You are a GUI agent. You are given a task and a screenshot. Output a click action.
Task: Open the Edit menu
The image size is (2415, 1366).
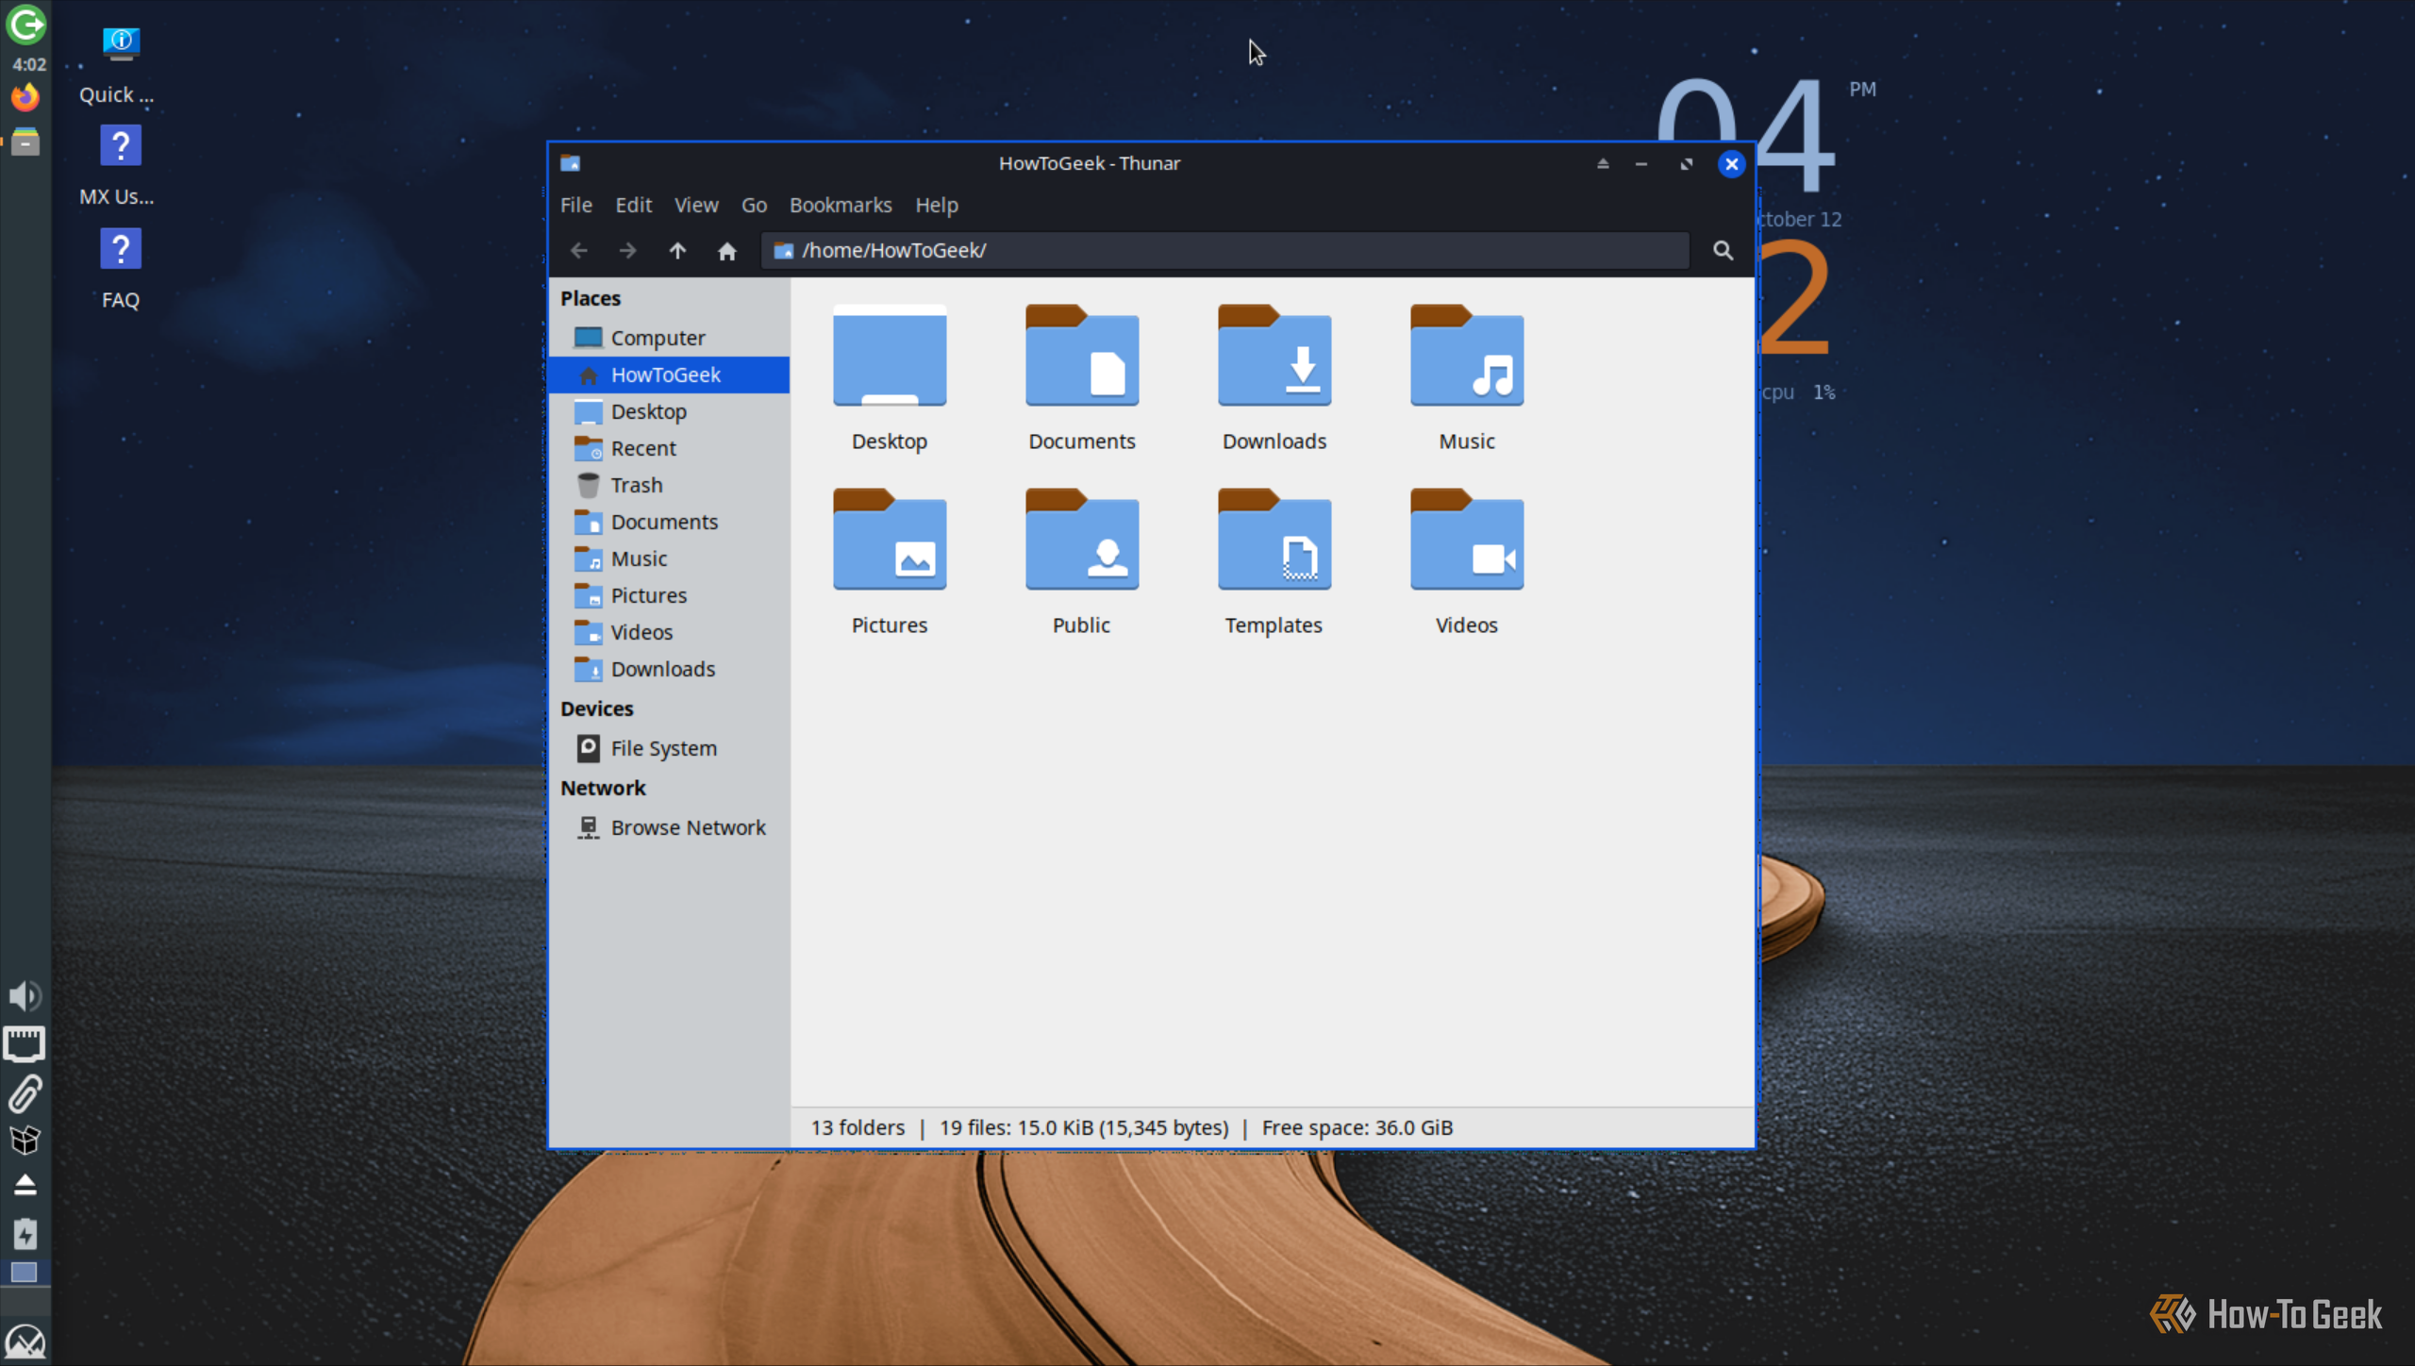pyautogui.click(x=633, y=205)
